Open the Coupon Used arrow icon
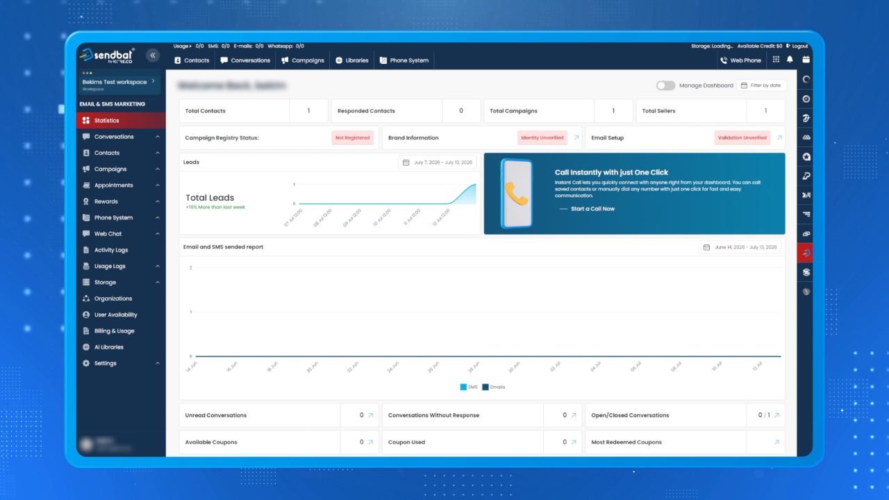889x500 pixels. pyautogui.click(x=574, y=442)
